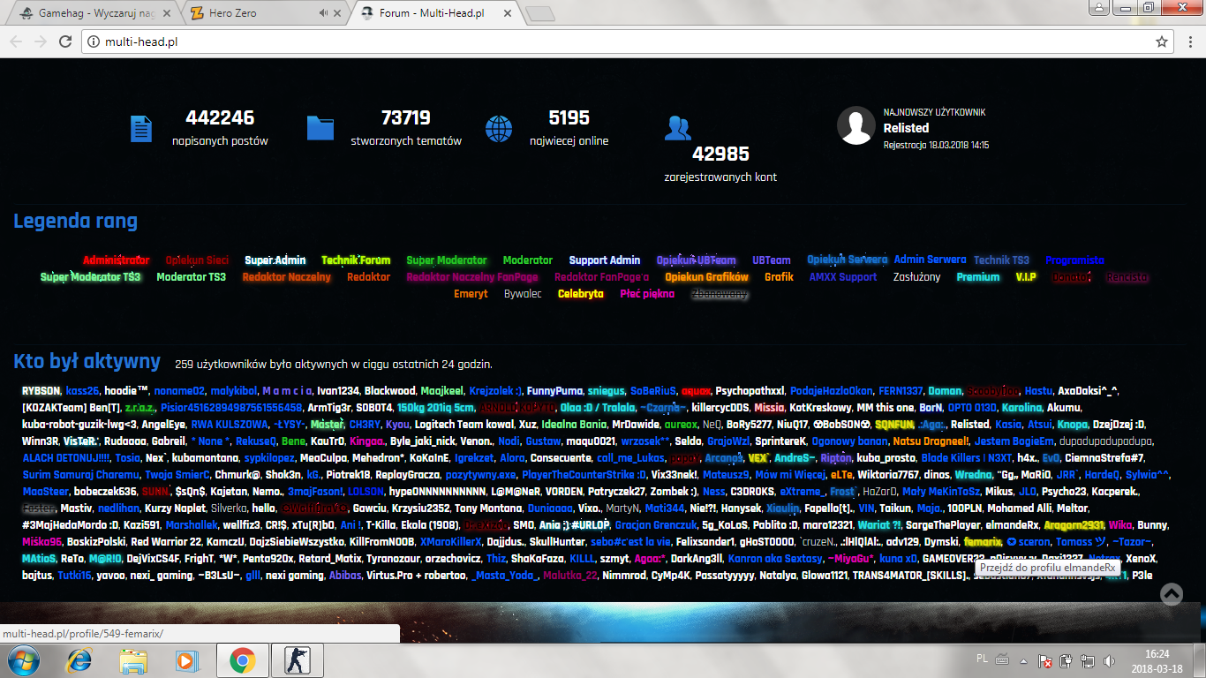The image size is (1206, 678).
Task: Click the newest user avatar thumbnail
Action: coord(856,126)
